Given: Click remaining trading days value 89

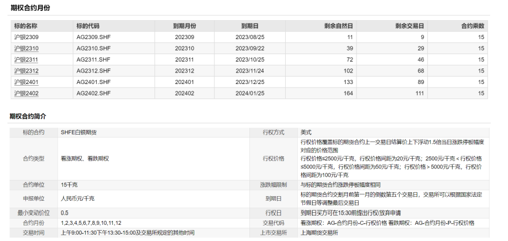Looking at the screenshot, I should click(x=420, y=82).
